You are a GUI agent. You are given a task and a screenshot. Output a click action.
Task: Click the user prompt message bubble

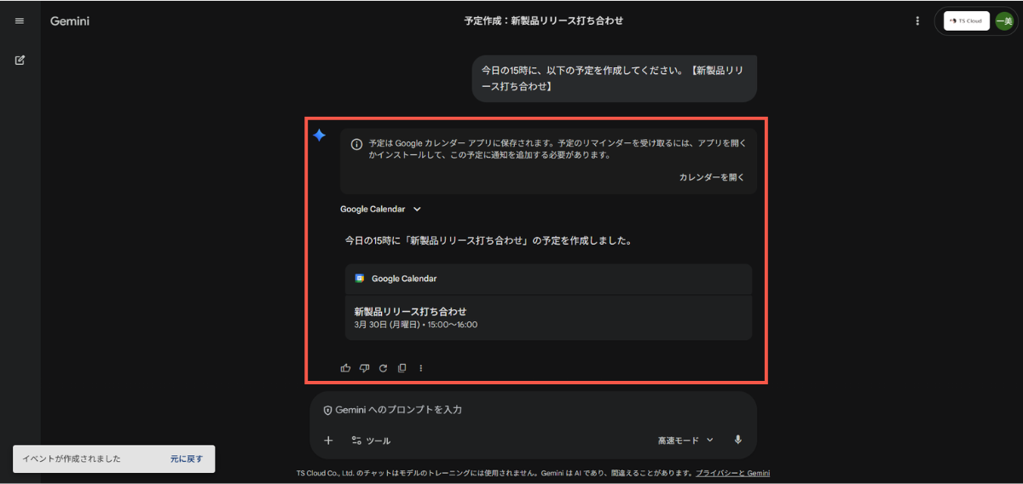tap(614, 78)
